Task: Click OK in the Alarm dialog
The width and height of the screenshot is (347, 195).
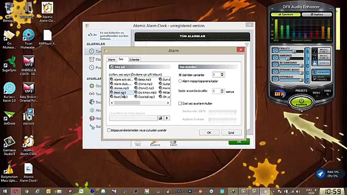Action: click(x=209, y=132)
